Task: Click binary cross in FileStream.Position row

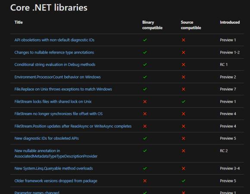Action: click(x=145, y=126)
